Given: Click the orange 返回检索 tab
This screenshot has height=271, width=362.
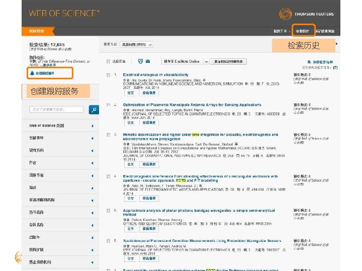Looking at the screenshot, I should 37,31.
